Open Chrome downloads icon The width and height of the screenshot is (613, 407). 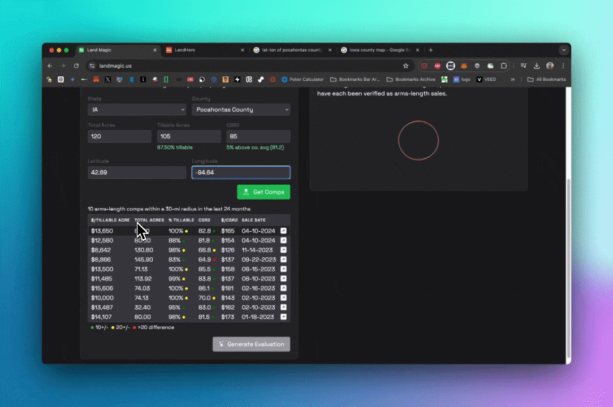pos(537,66)
